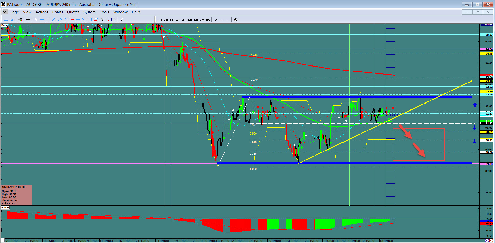495x243 pixels.
Task: Open the Window menu
Action: [x=120, y=12]
